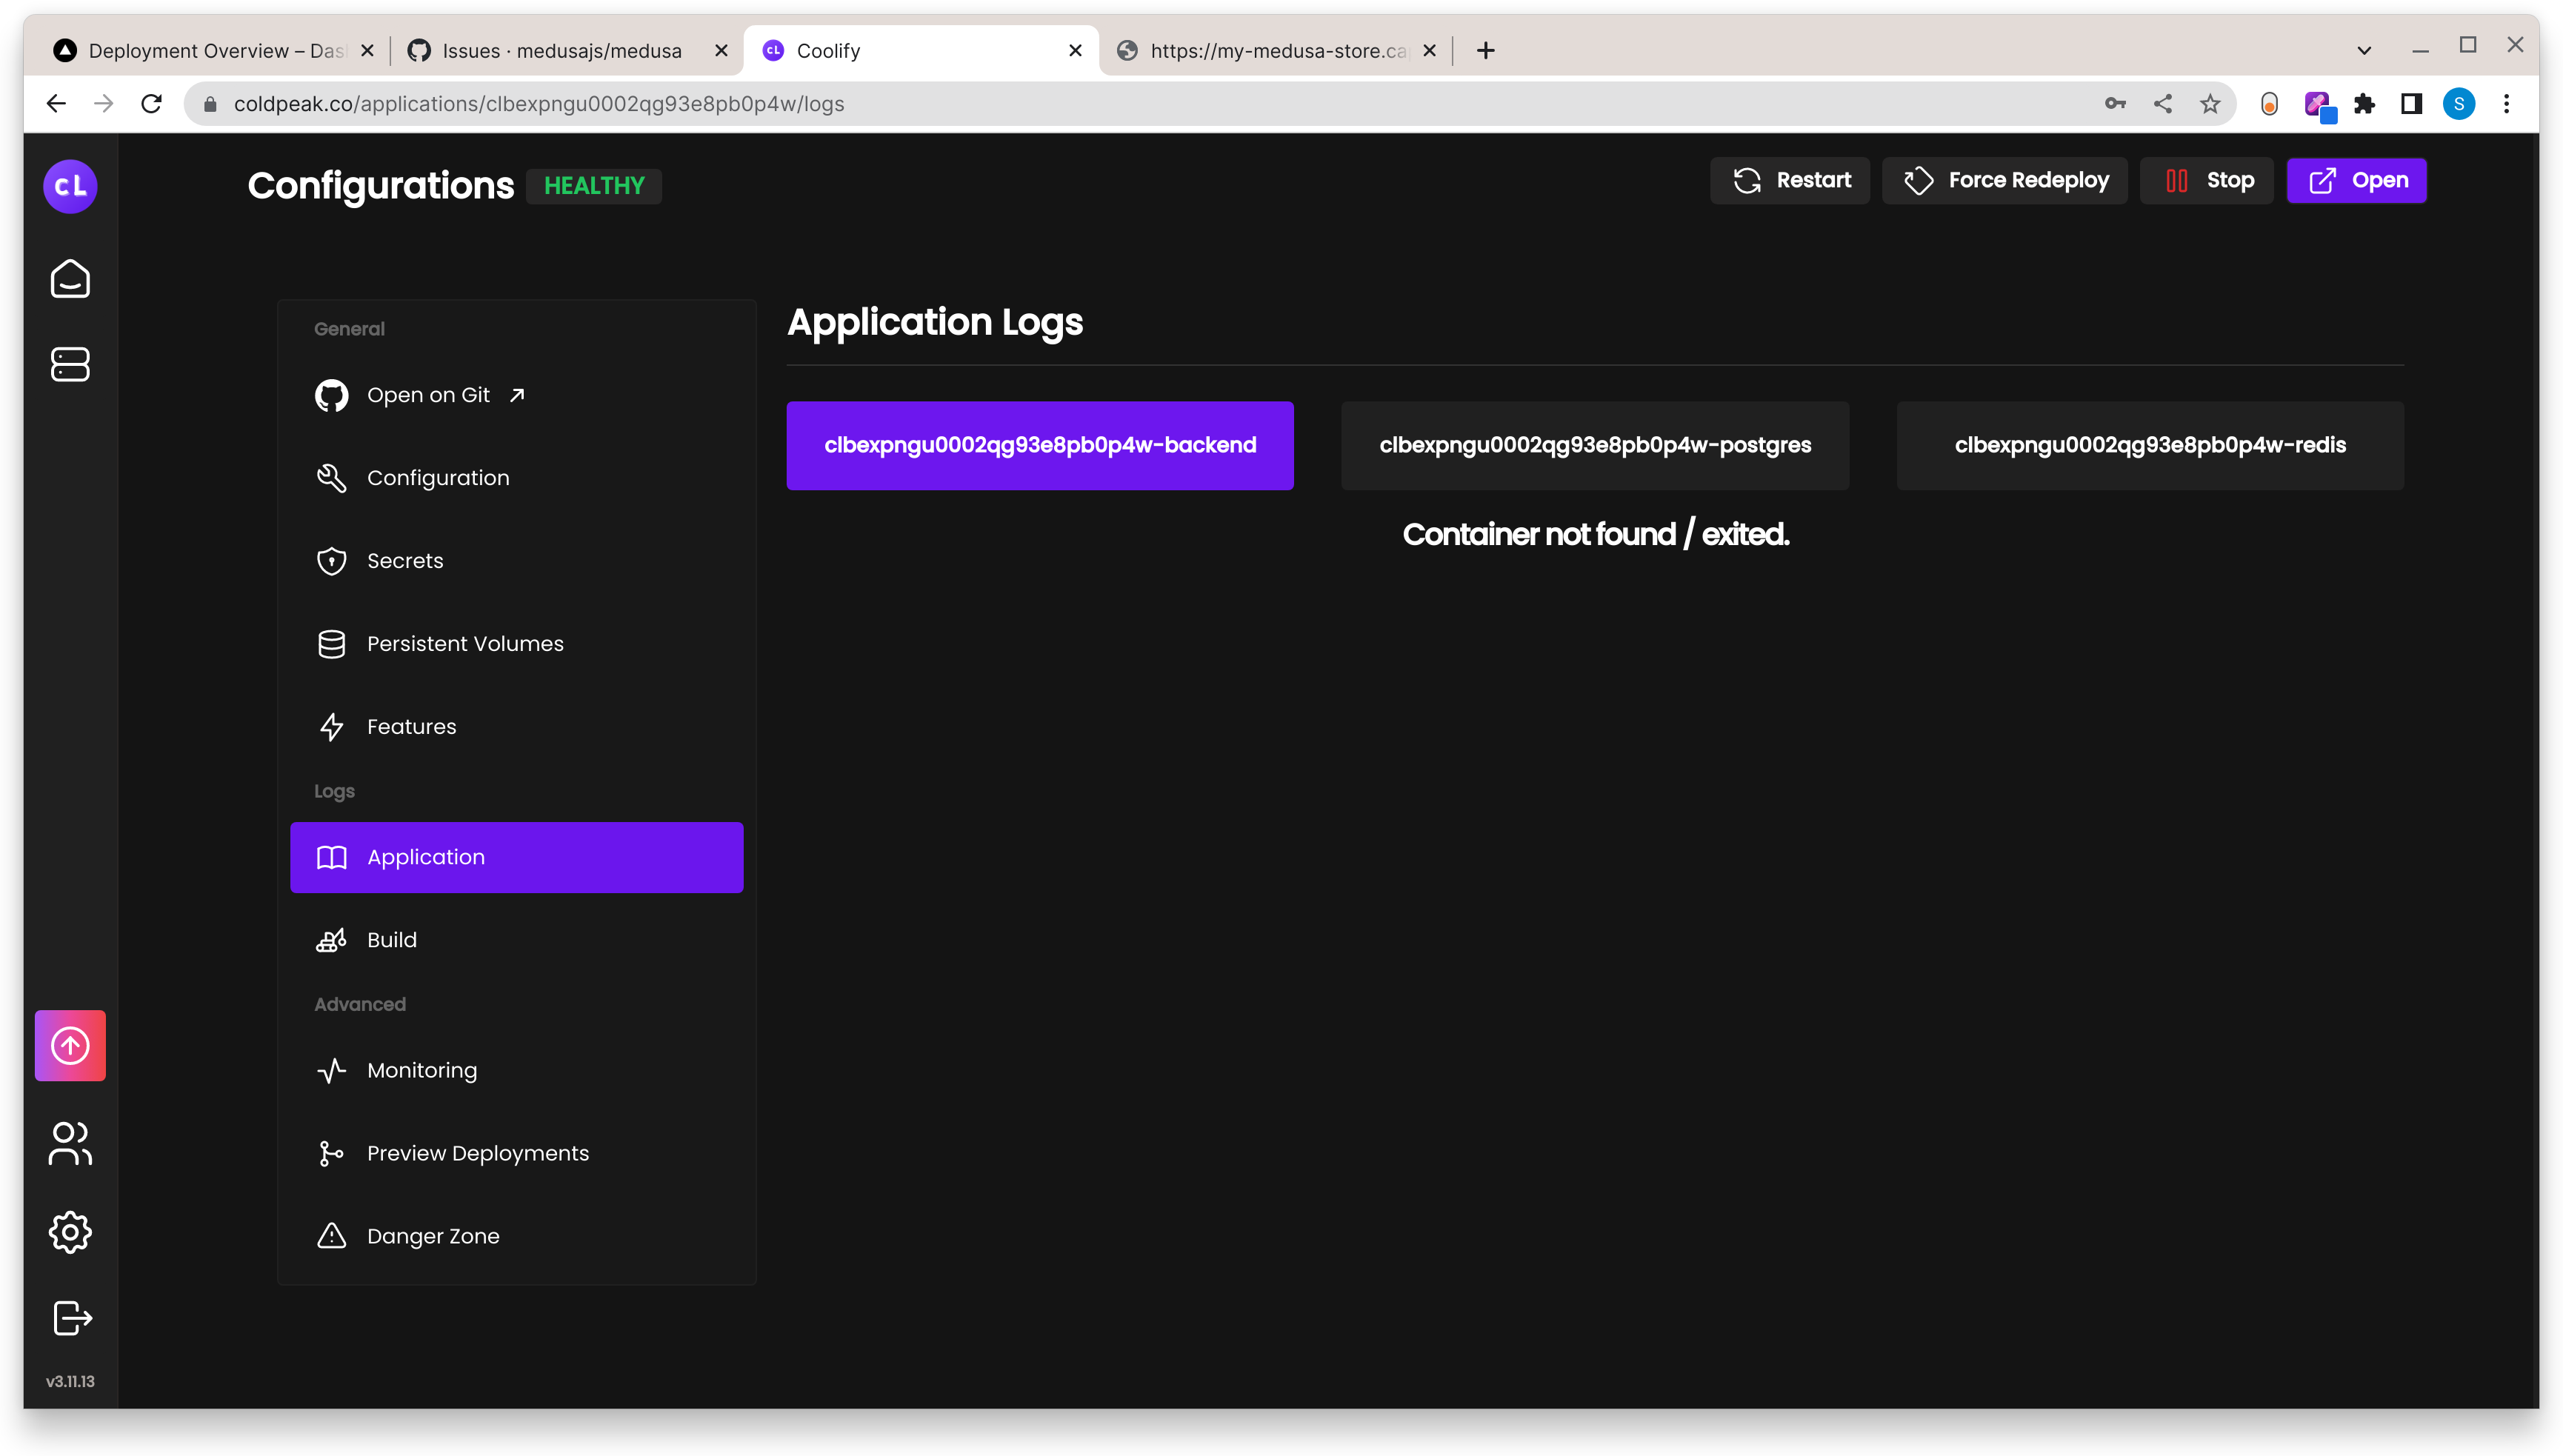Screen dimensions: 2563x1456
Task: Open Git repository via external link arrow
Action: [x=518, y=394]
